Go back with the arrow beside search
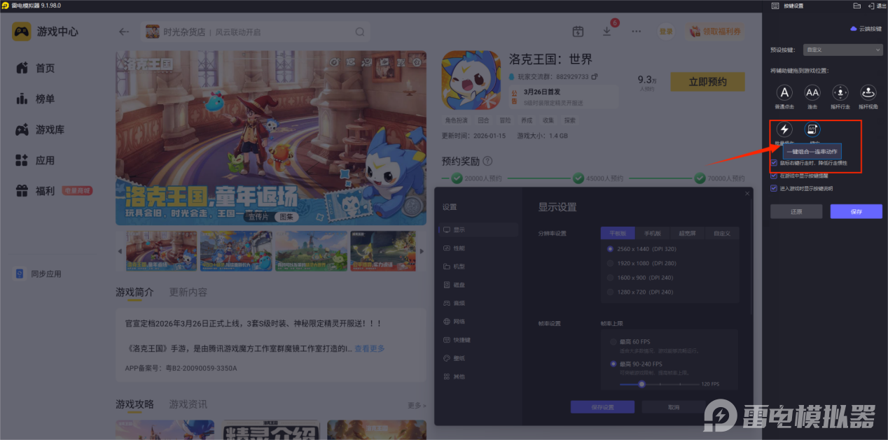 [x=124, y=31]
